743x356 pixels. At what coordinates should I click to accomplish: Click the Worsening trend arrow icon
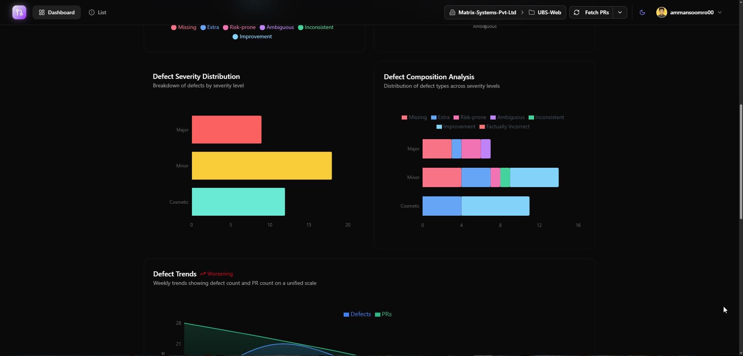203,274
